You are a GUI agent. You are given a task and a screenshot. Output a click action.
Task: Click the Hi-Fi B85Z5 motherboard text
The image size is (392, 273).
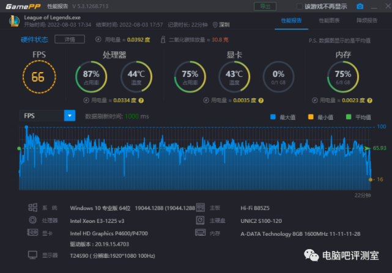tap(255, 208)
